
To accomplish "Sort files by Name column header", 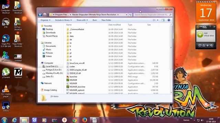I will pyautogui.click(x=69, y=25).
